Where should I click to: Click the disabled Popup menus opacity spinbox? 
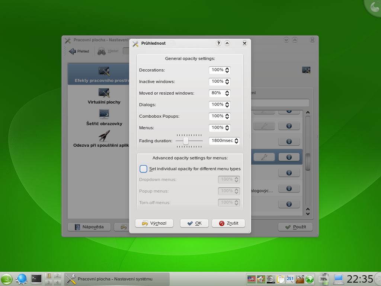[x=229, y=191]
